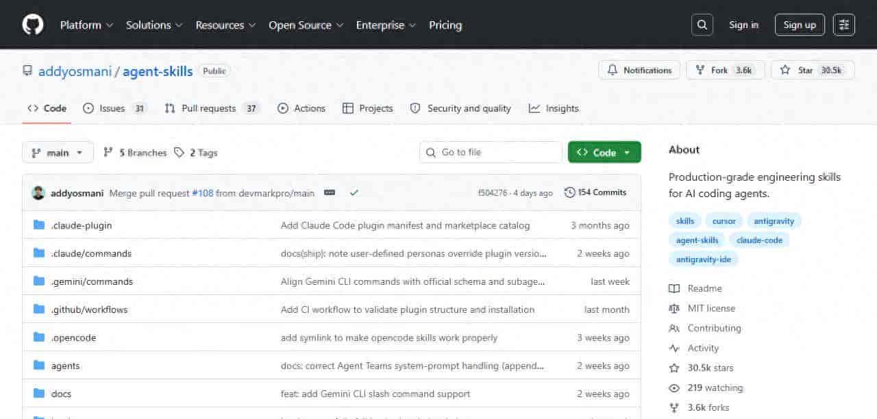Click the search magnifier icon in header
Image resolution: width=877 pixels, height=419 pixels.
[x=702, y=25]
